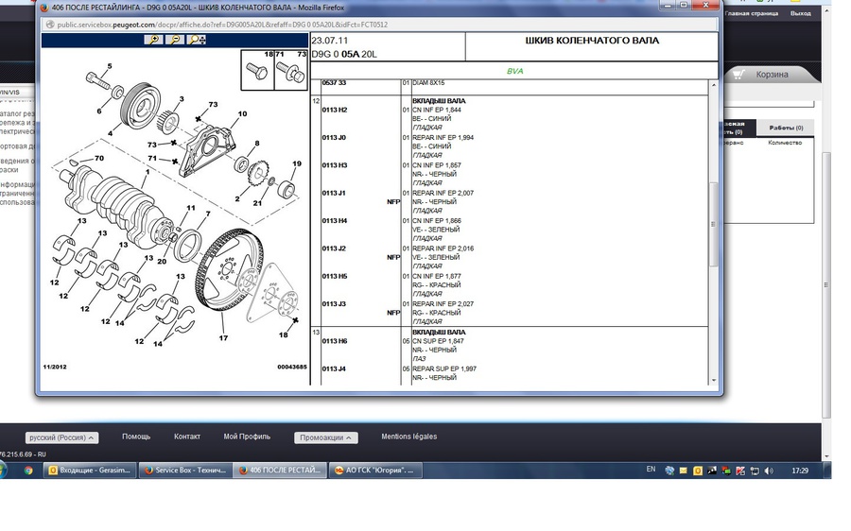Image resolution: width=851 pixels, height=531 pixels.
Task: Zoom out of the crankshaft diagram
Action: pyautogui.click(x=175, y=40)
